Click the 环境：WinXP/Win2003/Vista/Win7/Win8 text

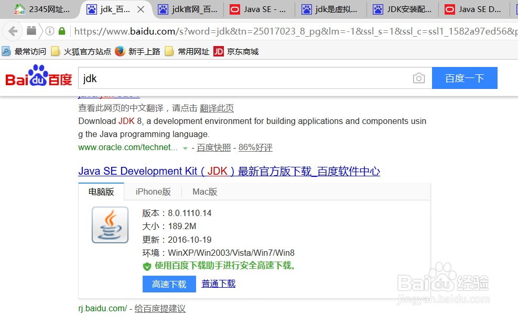pos(218,253)
